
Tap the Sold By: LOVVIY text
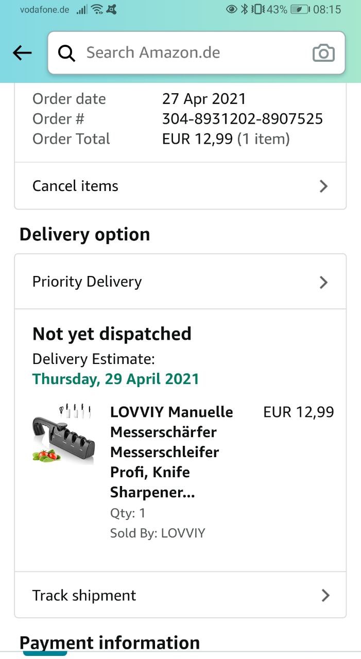point(158,533)
